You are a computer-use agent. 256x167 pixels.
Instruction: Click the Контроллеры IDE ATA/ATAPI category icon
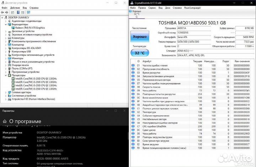click(9, 48)
